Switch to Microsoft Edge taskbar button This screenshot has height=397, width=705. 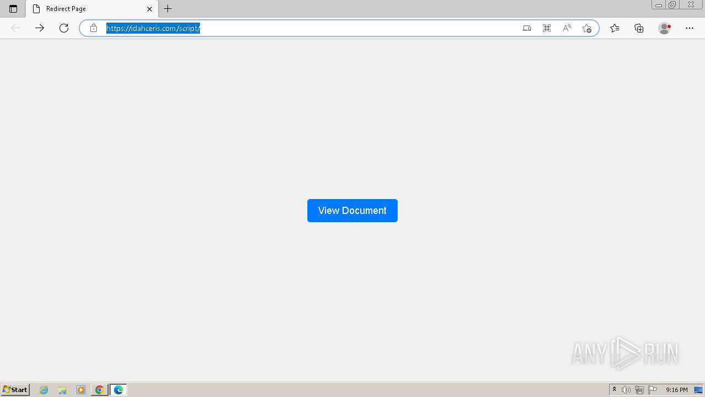click(x=118, y=390)
